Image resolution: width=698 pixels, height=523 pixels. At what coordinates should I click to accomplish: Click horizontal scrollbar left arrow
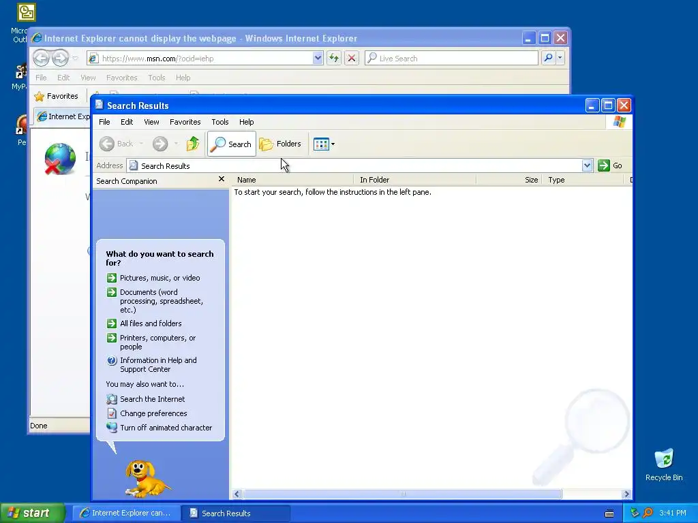click(x=237, y=494)
